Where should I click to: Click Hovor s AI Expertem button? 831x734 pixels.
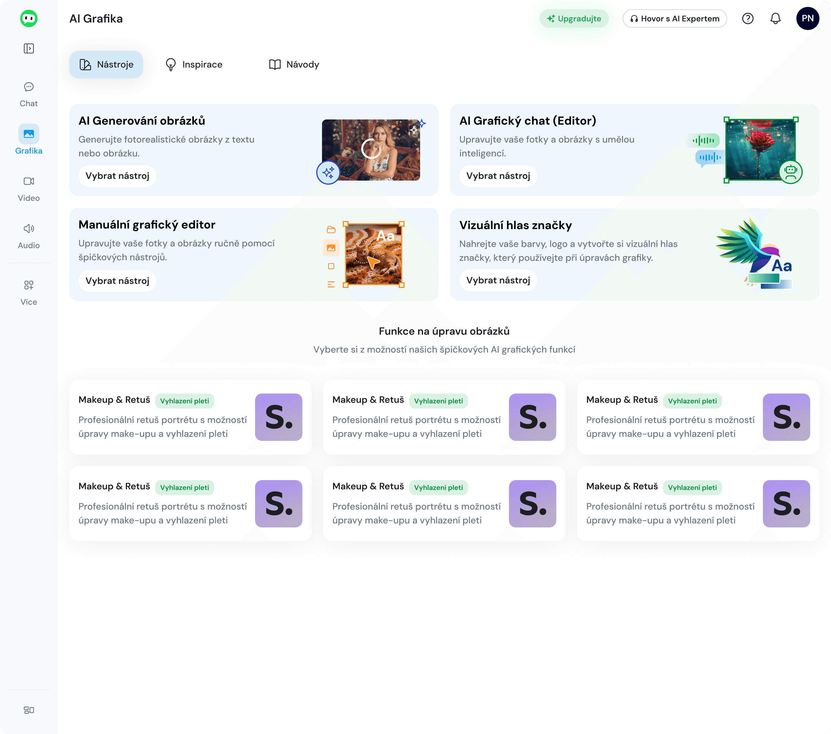click(675, 18)
